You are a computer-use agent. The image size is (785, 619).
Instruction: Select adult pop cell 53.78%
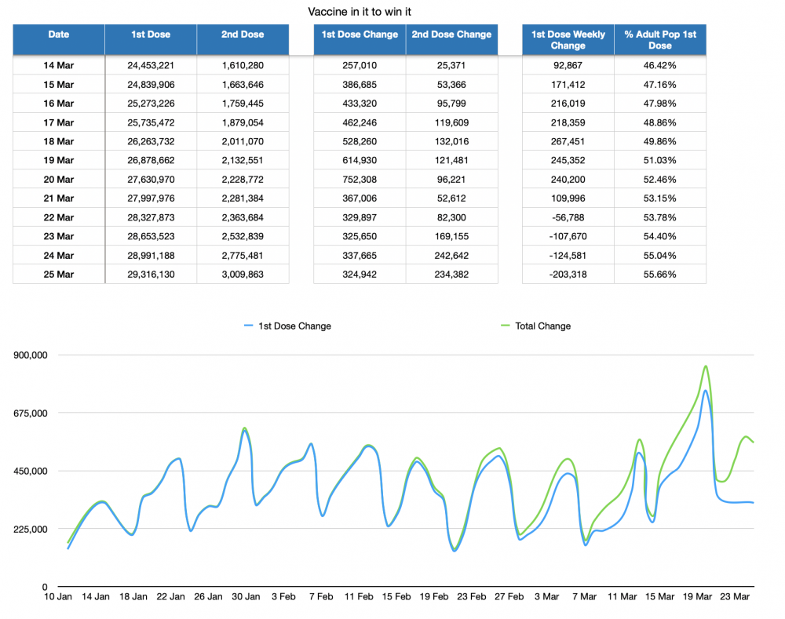click(x=660, y=217)
